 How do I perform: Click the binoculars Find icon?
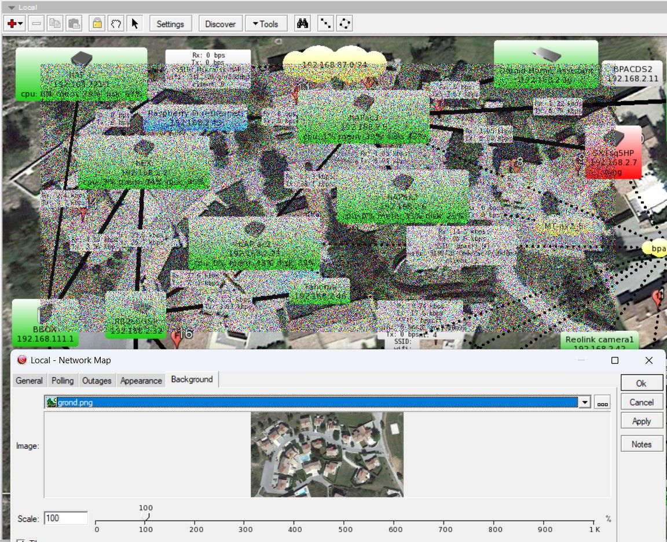[x=303, y=24]
